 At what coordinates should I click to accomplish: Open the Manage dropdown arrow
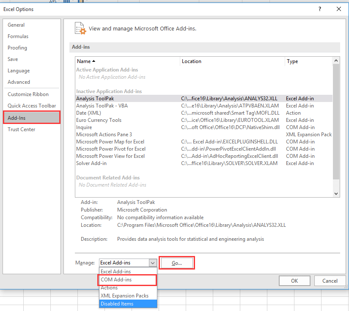(x=153, y=263)
